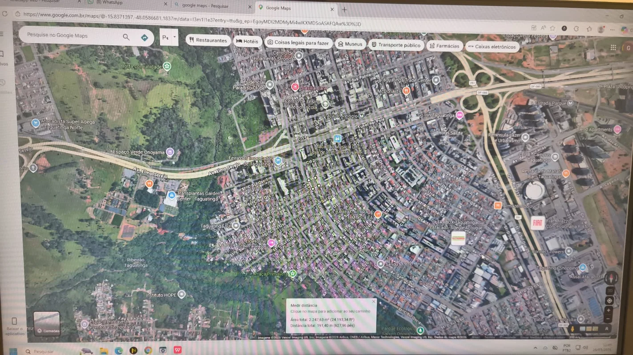Screen dimensions: 633x355
Task: Show hidden system tray icons chevron
Action: coord(535,348)
